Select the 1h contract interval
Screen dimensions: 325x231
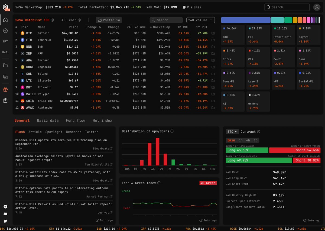tap(240, 140)
